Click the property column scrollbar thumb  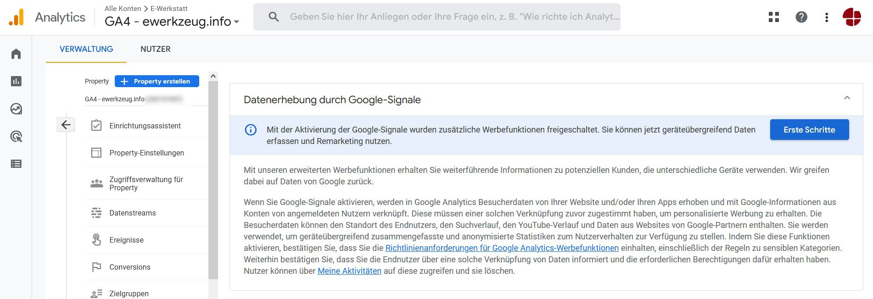(x=213, y=181)
